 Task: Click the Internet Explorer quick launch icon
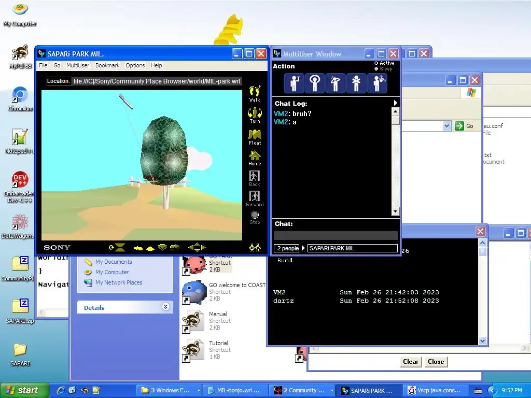tap(61, 390)
